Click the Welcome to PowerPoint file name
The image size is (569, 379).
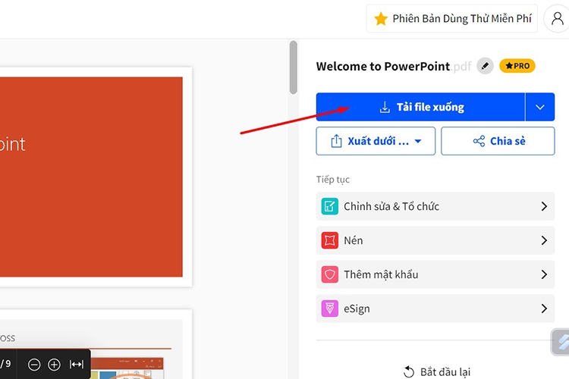(x=383, y=67)
